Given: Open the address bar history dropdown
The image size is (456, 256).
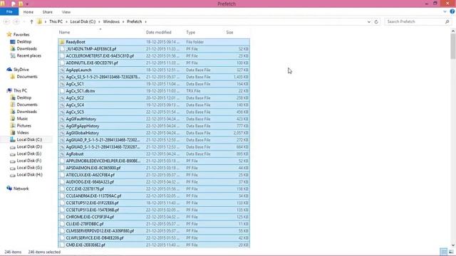Looking at the screenshot, I should (369, 22).
